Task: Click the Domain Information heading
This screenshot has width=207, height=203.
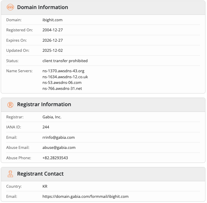Action: 42,7
